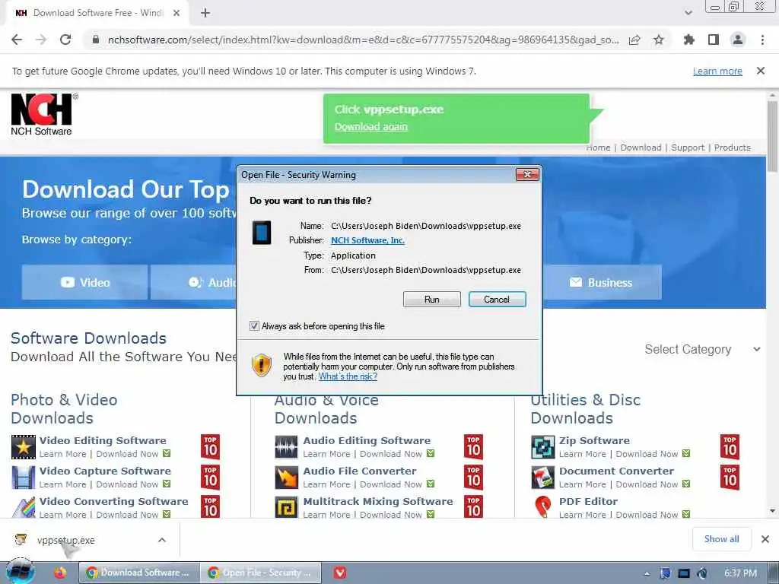Click the Download again link in the green popup

[370, 127]
